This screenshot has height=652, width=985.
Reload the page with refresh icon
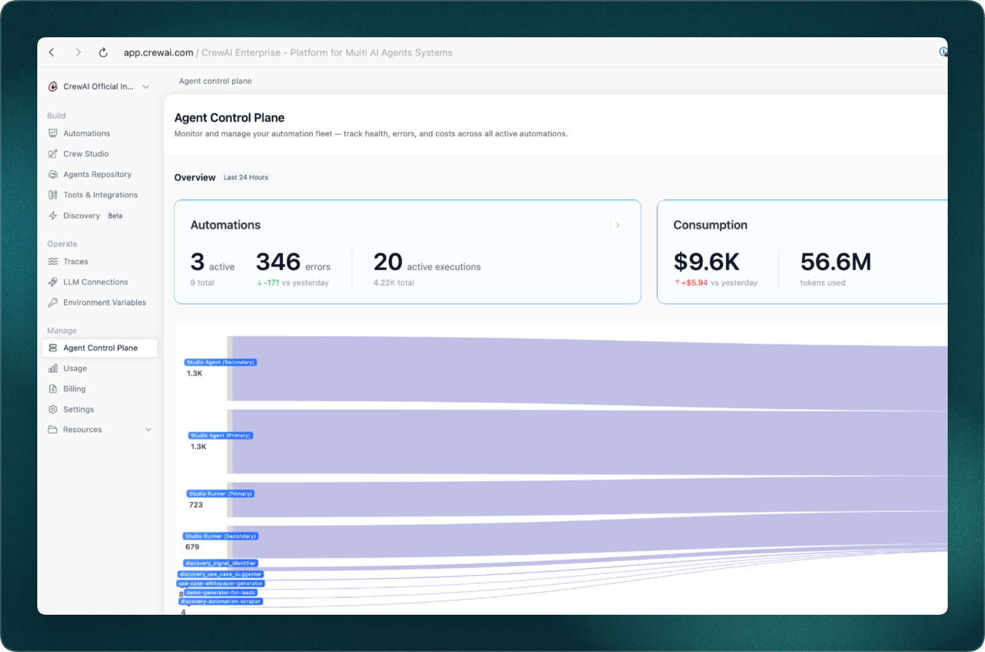point(103,53)
